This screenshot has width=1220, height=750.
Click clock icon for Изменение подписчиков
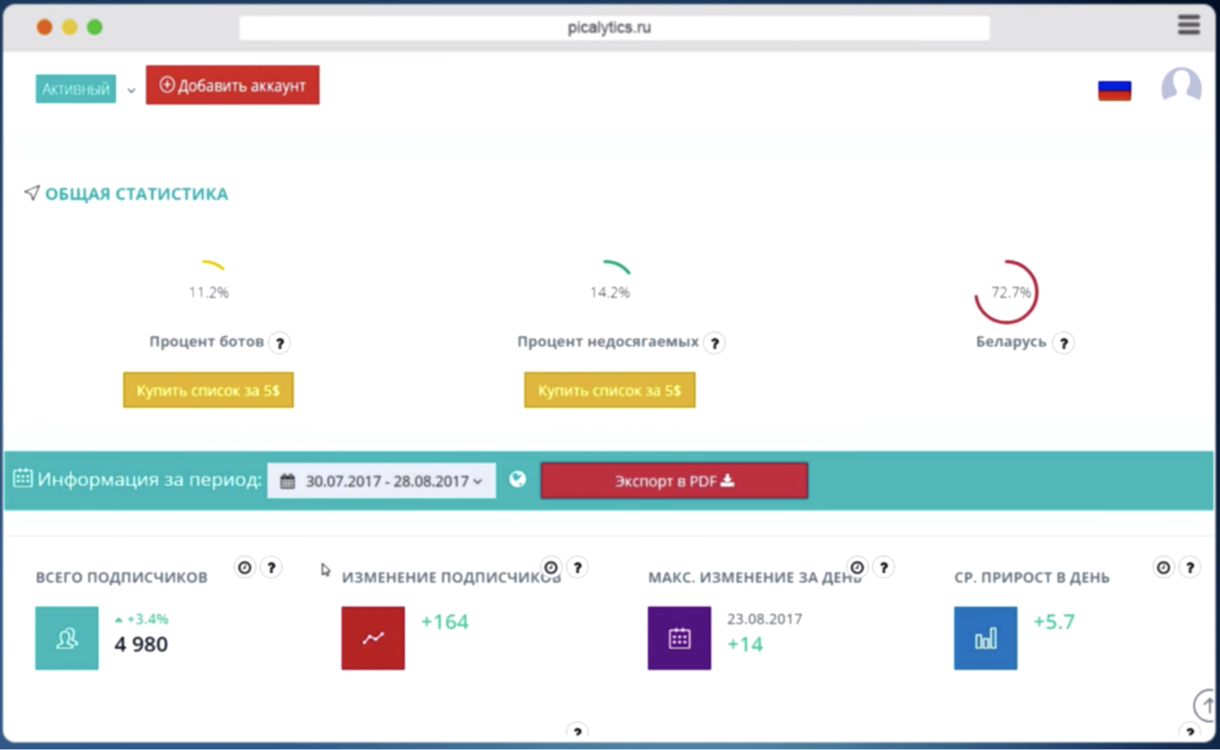click(551, 568)
